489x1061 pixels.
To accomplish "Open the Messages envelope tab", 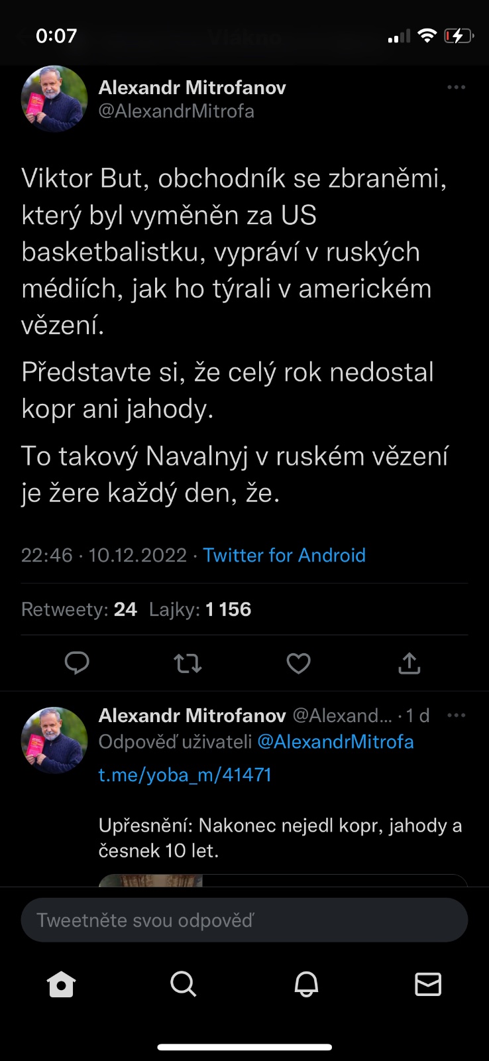I will [x=428, y=984].
